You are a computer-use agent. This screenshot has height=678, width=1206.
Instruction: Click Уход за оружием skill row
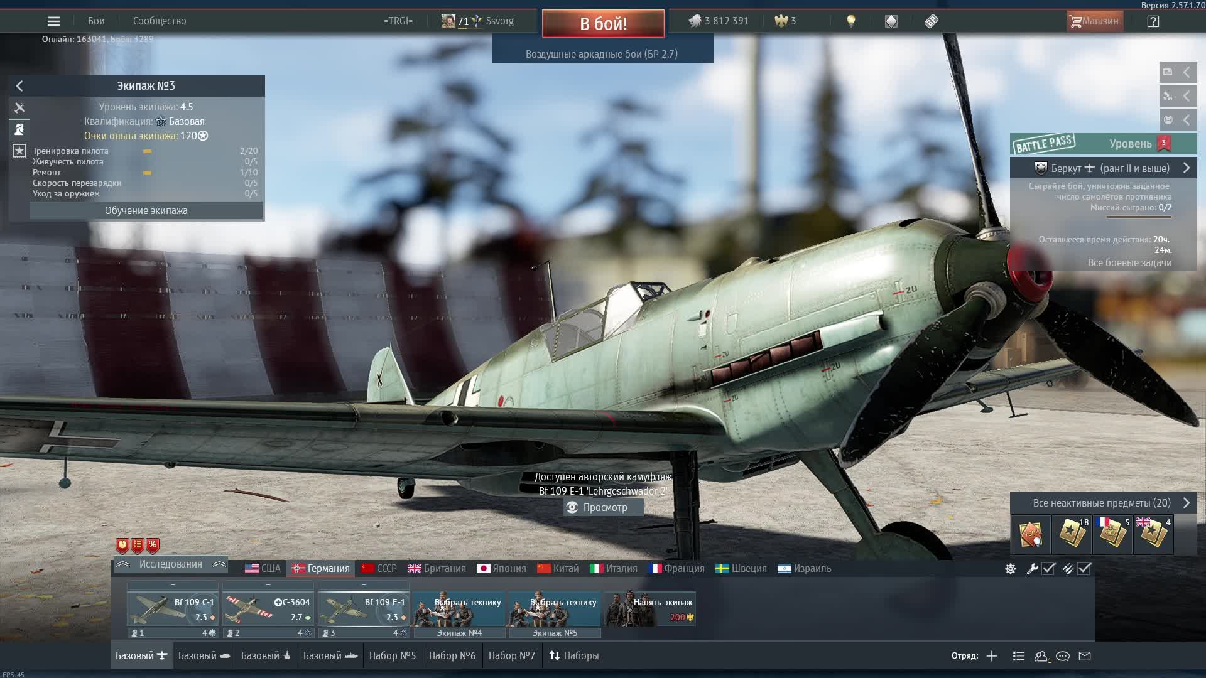coord(145,194)
